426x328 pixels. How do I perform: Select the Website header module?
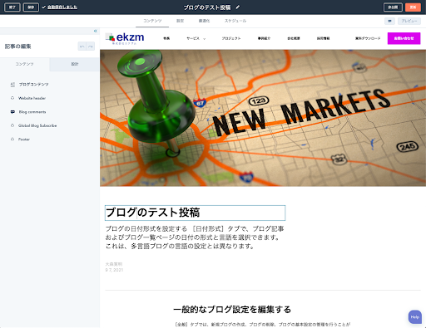pos(32,98)
